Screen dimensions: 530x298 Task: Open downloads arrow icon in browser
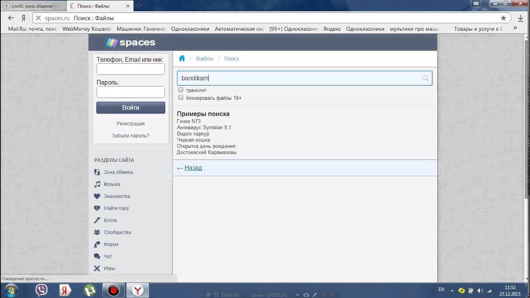[521, 18]
